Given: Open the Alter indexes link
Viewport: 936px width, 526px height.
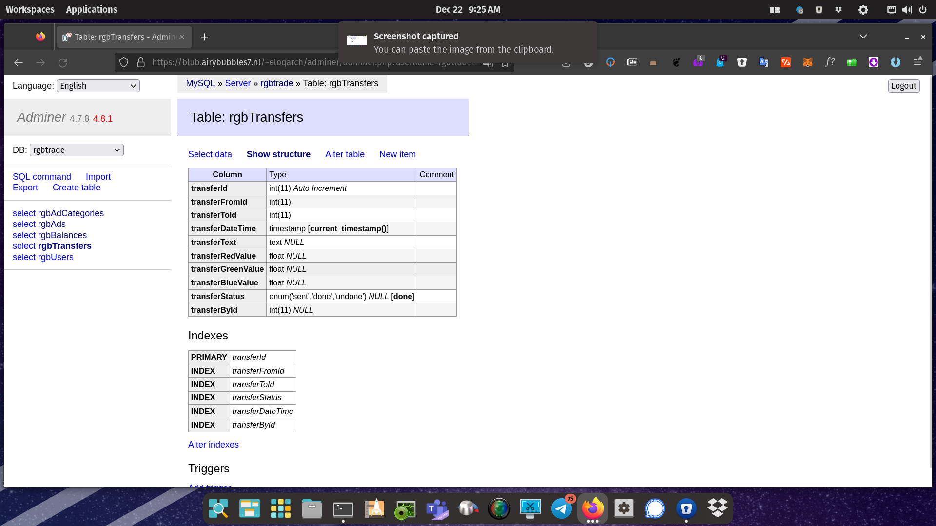Looking at the screenshot, I should coord(214,445).
